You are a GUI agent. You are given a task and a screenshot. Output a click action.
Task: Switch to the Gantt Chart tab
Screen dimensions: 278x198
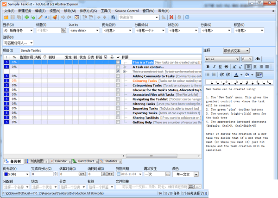click(x=86, y=161)
